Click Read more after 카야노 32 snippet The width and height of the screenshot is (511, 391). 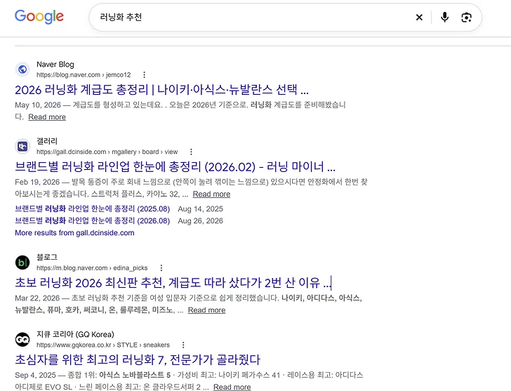click(211, 194)
